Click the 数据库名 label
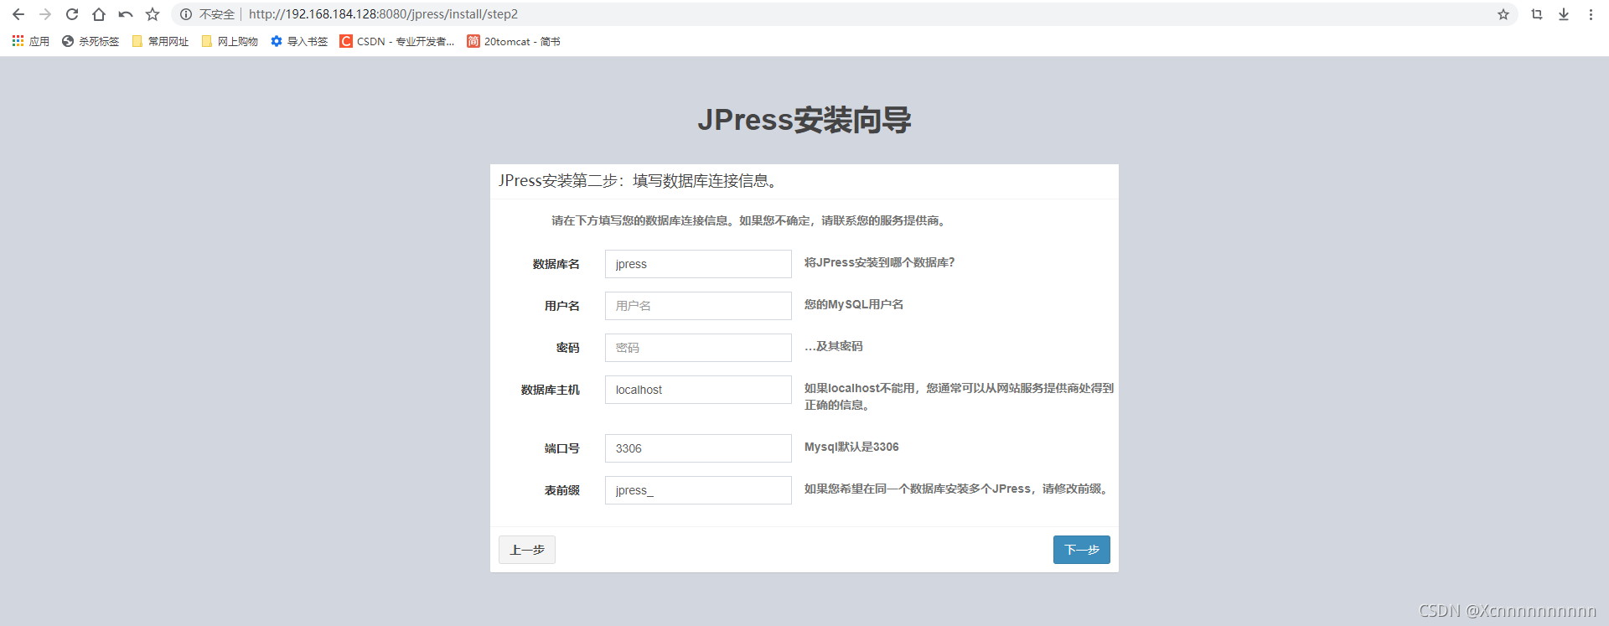Viewport: 1609px width, 626px height. pyautogui.click(x=556, y=264)
